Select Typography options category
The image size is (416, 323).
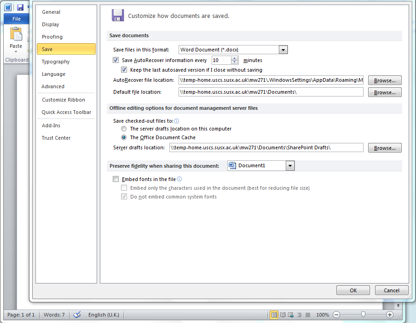66,62
